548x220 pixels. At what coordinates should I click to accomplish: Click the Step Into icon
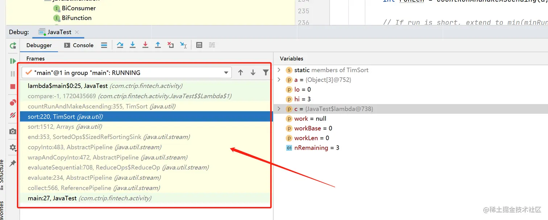pos(133,45)
